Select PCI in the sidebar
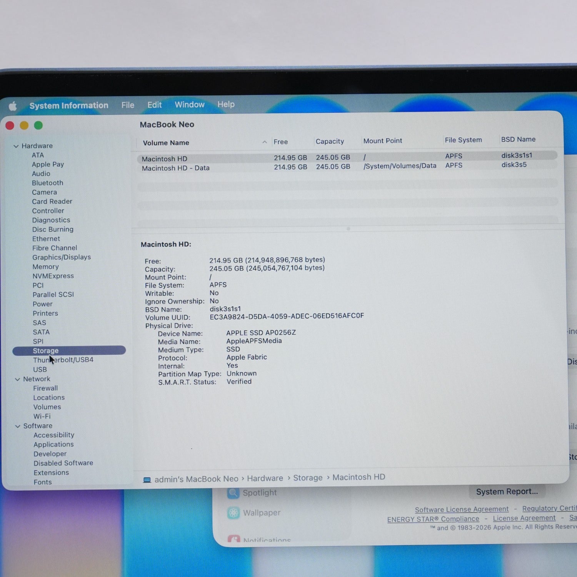The width and height of the screenshot is (577, 577). (x=38, y=285)
